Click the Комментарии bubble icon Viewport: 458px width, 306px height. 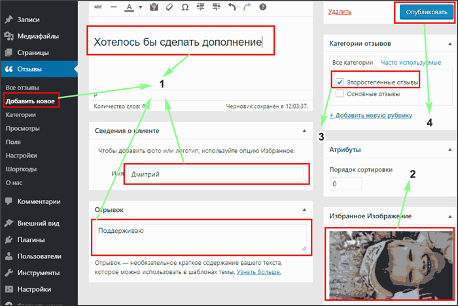pos(9,201)
